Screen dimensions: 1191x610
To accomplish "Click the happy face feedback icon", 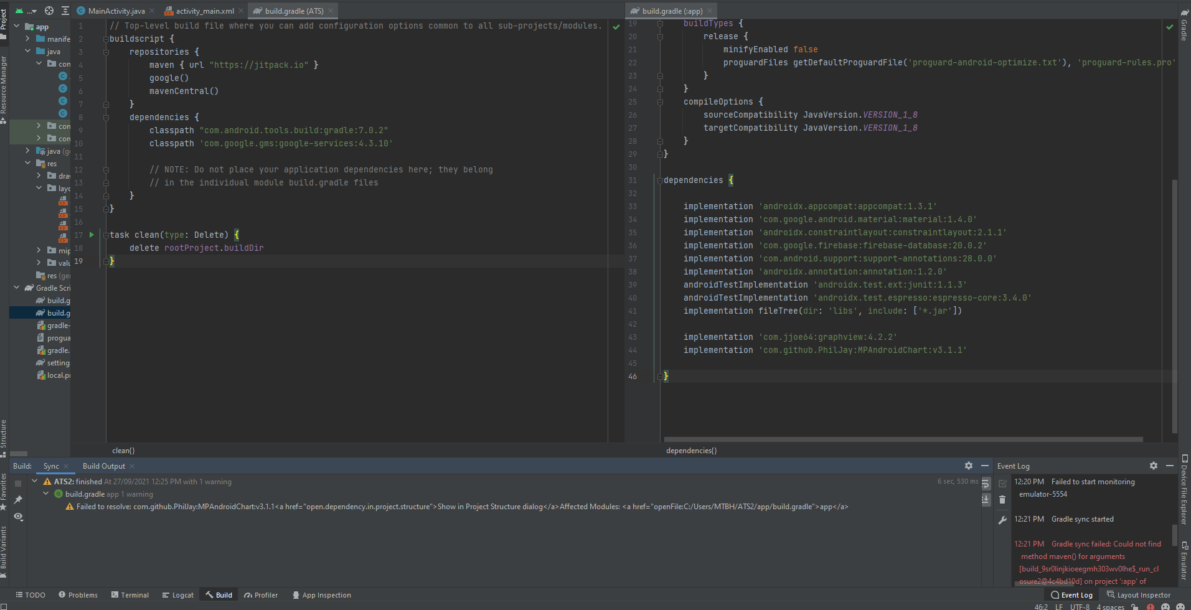I will point(1165,606).
